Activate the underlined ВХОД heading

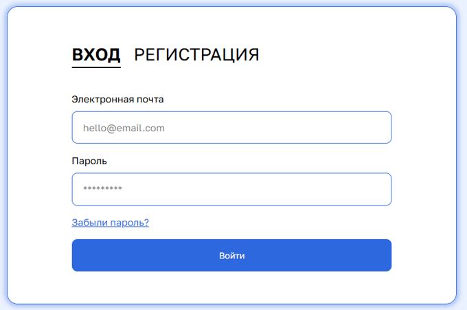point(96,55)
